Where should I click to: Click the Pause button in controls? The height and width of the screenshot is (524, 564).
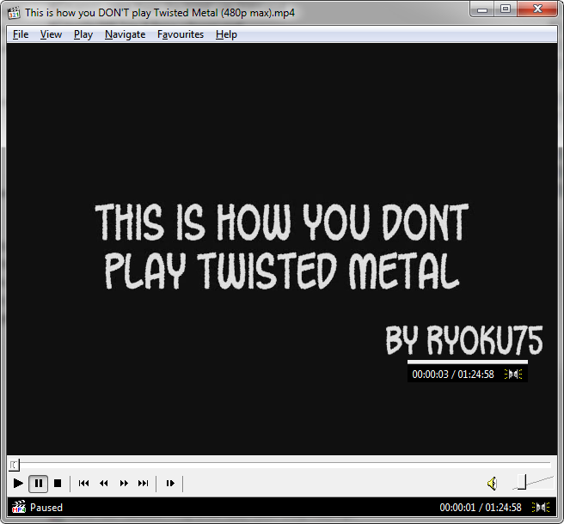[38, 484]
